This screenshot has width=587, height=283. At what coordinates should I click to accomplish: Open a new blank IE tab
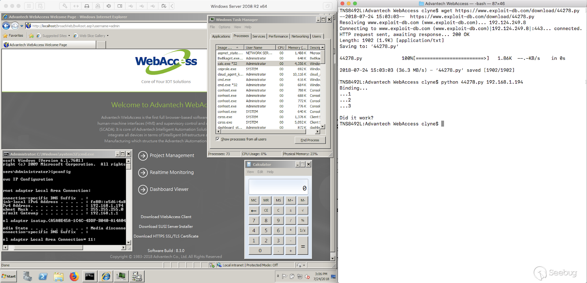tap(101, 45)
